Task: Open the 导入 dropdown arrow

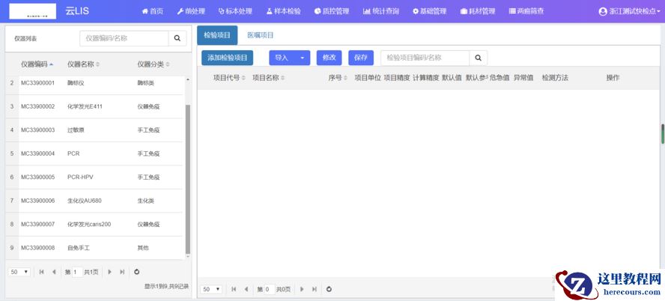Action: (x=302, y=58)
